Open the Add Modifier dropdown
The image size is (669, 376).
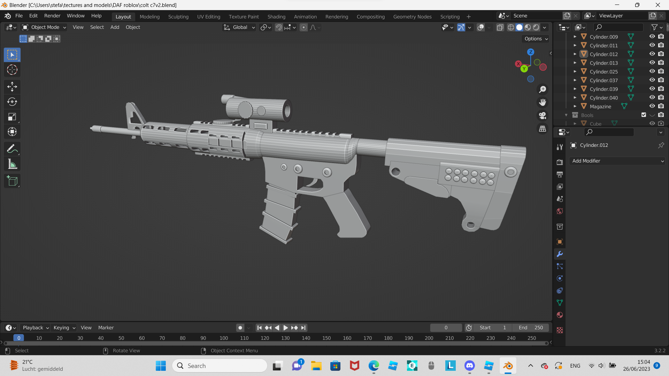pyautogui.click(x=617, y=161)
